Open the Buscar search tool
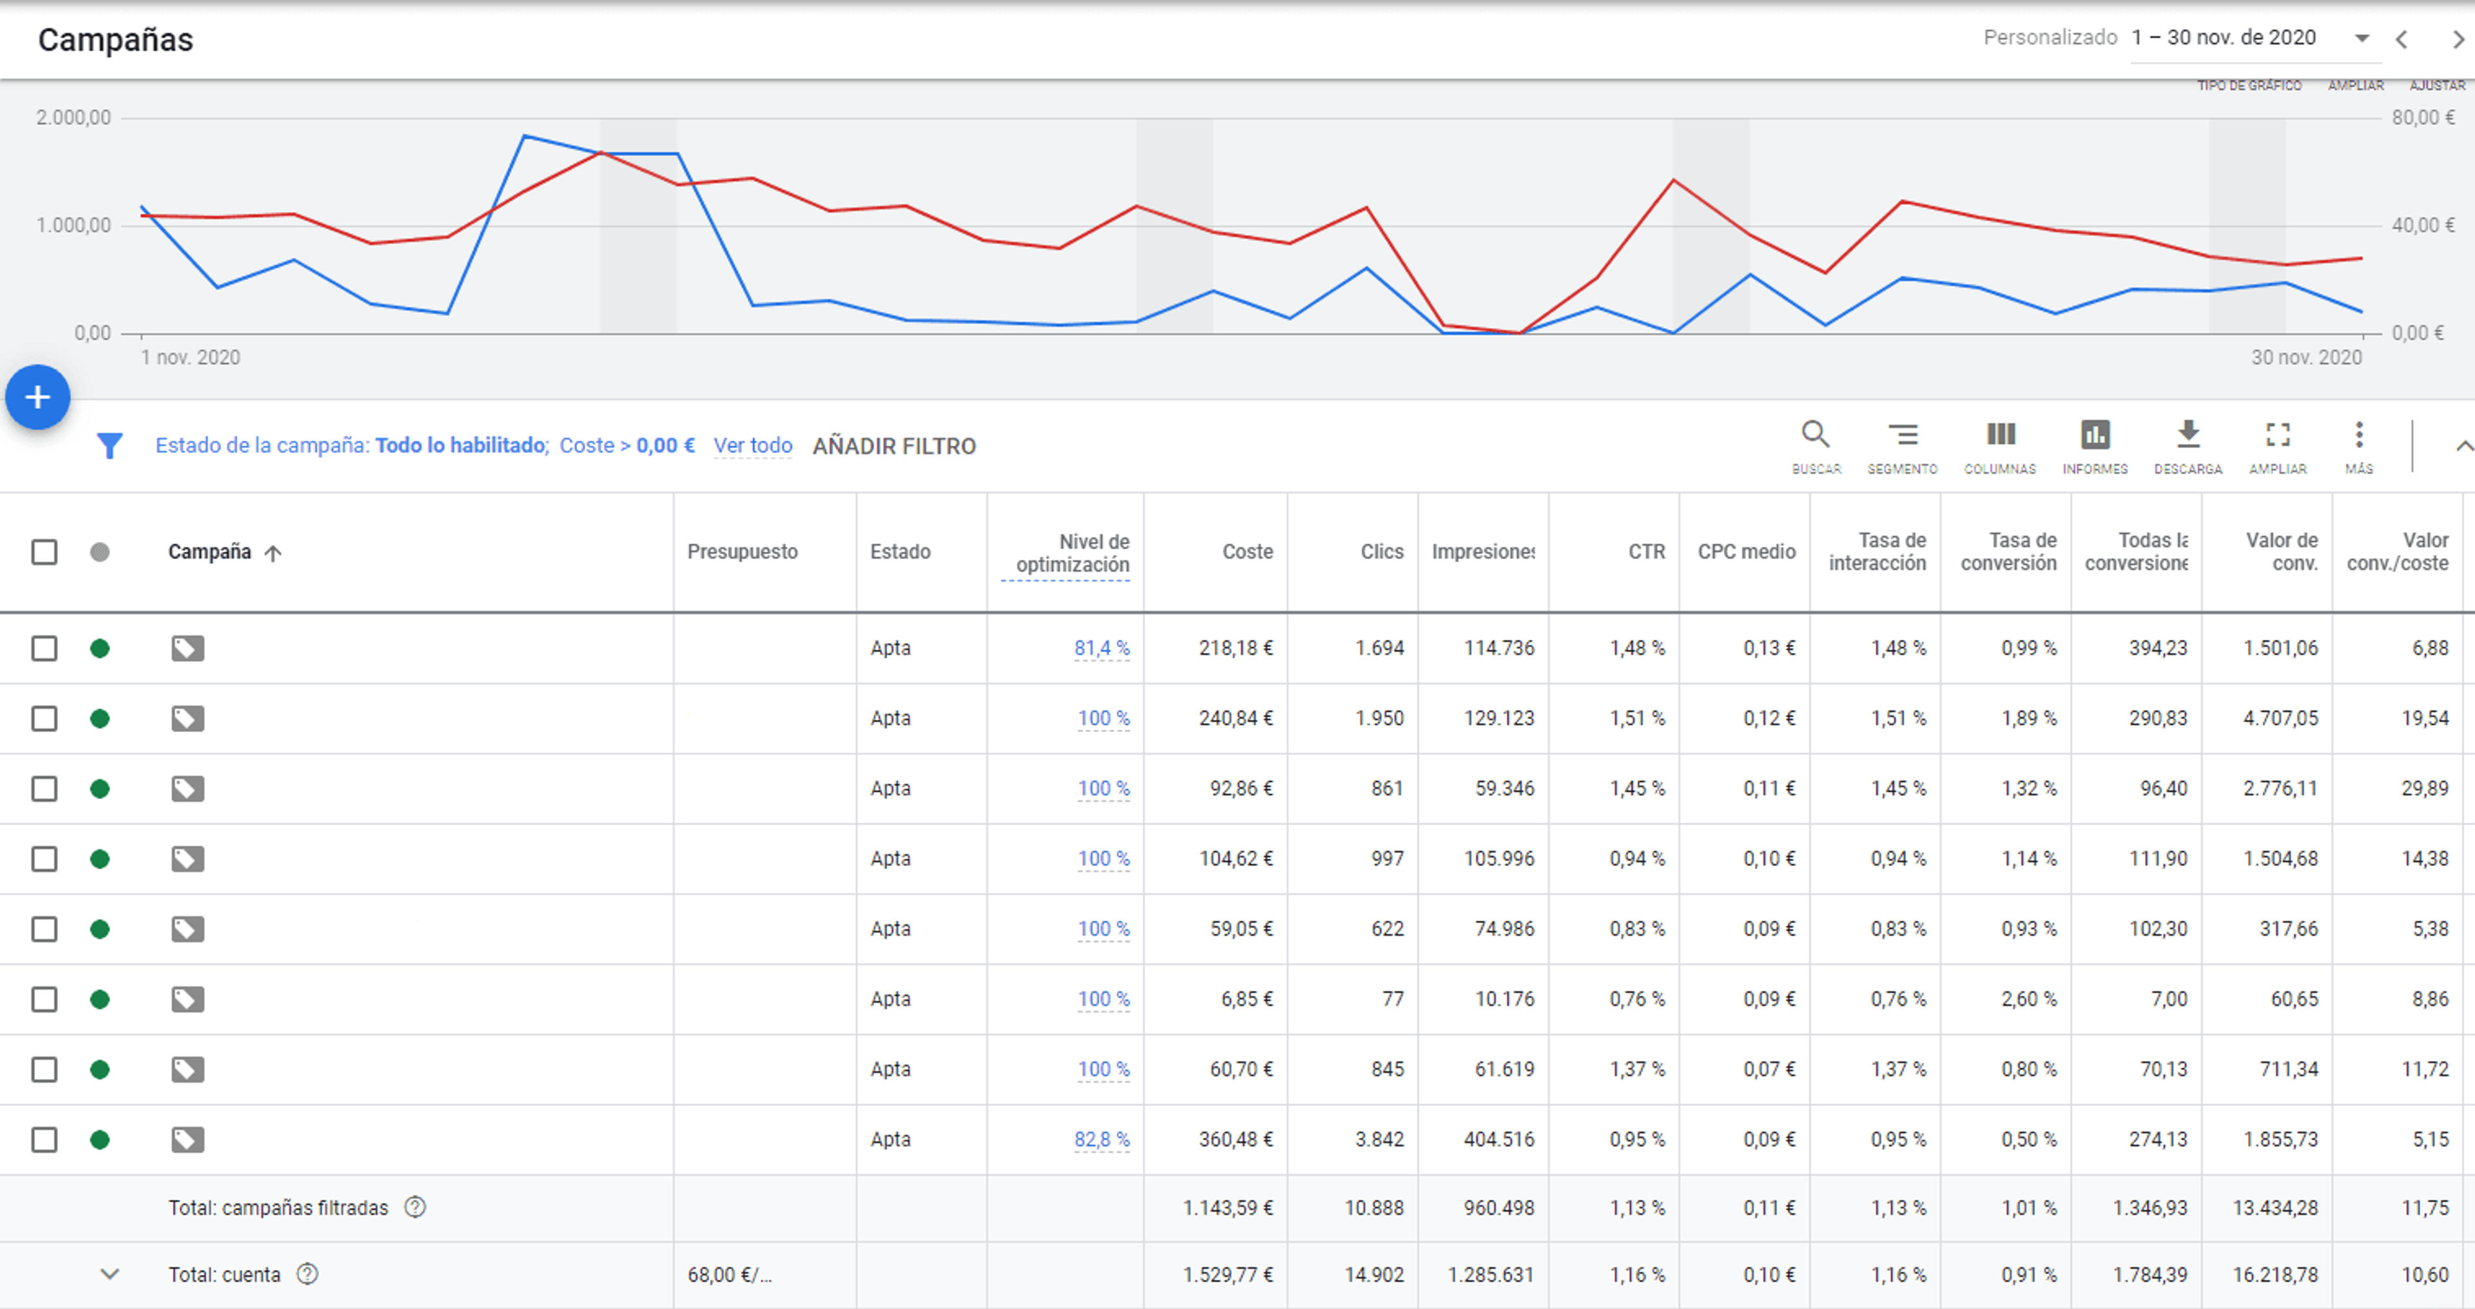This screenshot has width=2475, height=1309. pos(1816,447)
